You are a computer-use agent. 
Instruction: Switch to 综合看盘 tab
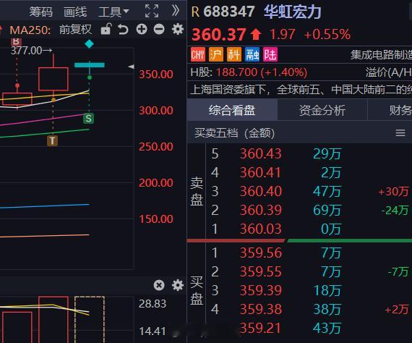[232, 110]
